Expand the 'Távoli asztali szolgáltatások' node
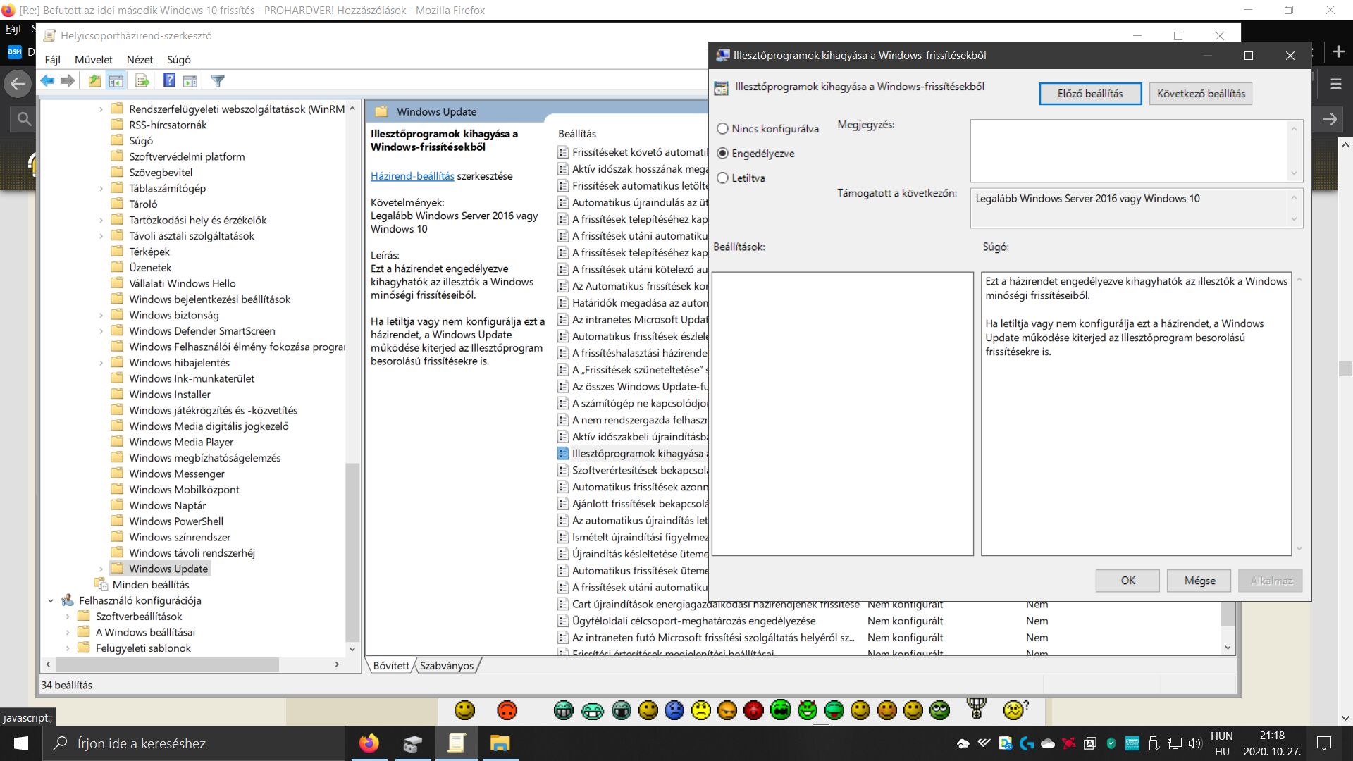Viewport: 1353px width, 761px height. [x=101, y=236]
